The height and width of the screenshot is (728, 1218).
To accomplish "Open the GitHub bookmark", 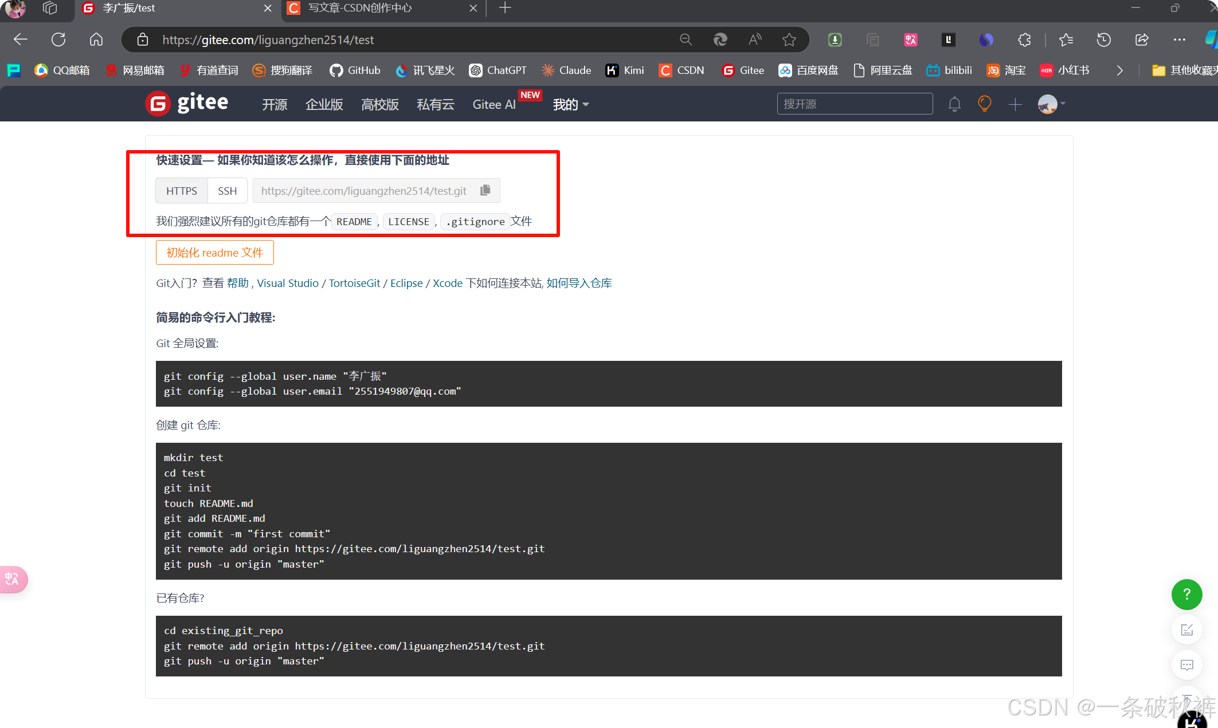I will 355,70.
